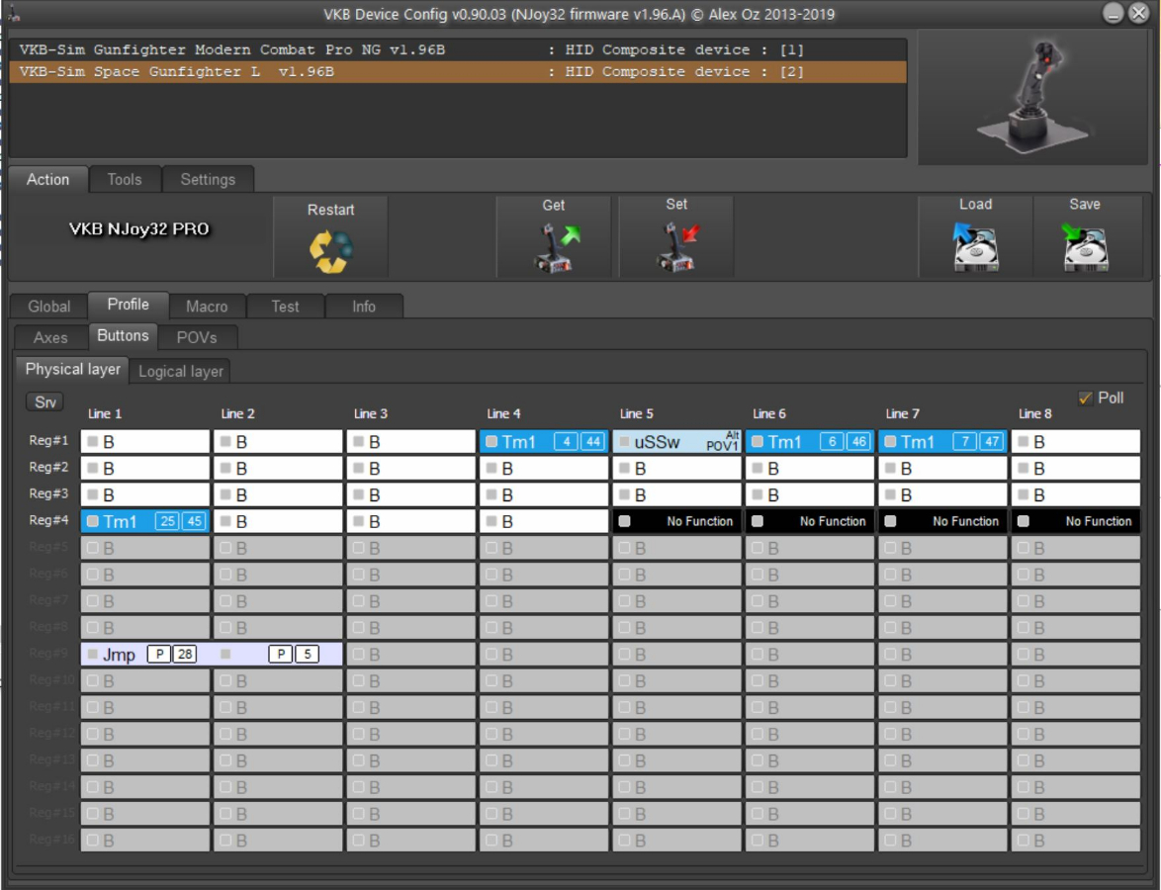Click the No Function cell in Line 8
The height and width of the screenshot is (890, 1161).
(1076, 521)
